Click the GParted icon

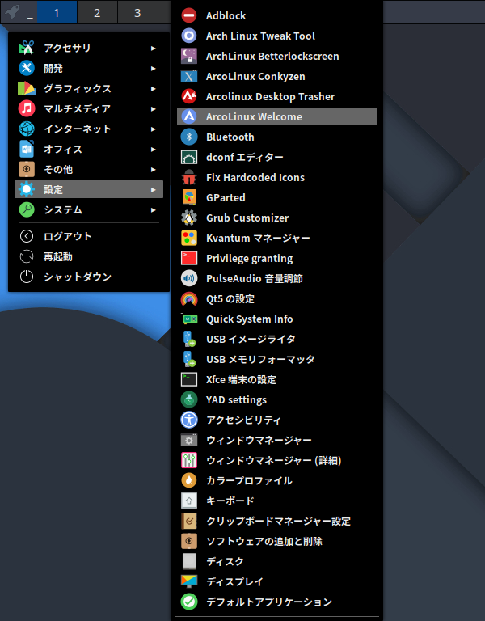189,197
